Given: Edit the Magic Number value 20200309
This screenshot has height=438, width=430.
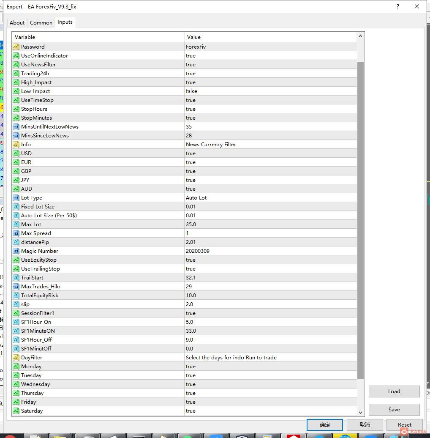Looking at the screenshot, I should [270, 251].
